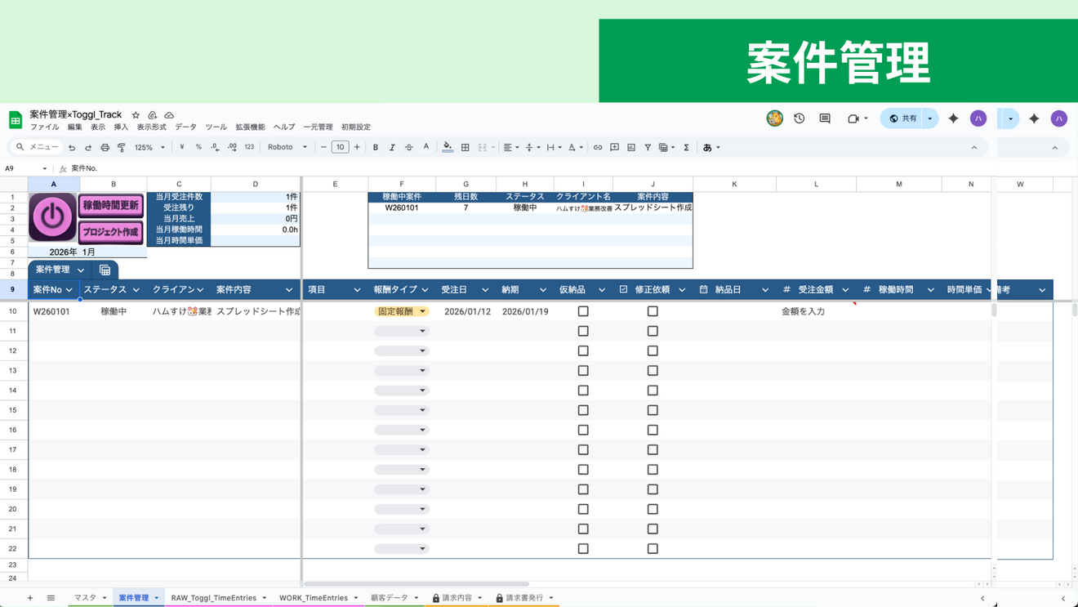Create a filter with the funnel icon
The image size is (1078, 607).
coord(648,148)
